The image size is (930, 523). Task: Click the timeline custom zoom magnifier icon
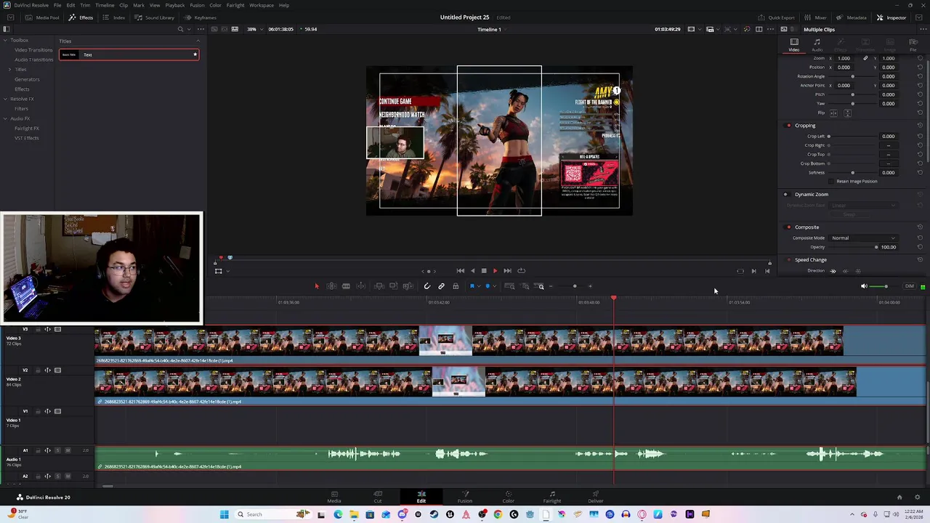pos(541,286)
